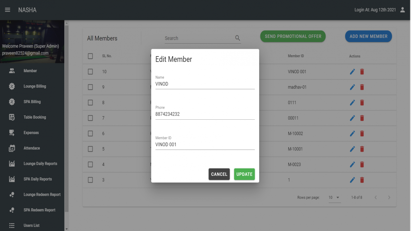Click Add New Member button

tap(369, 36)
